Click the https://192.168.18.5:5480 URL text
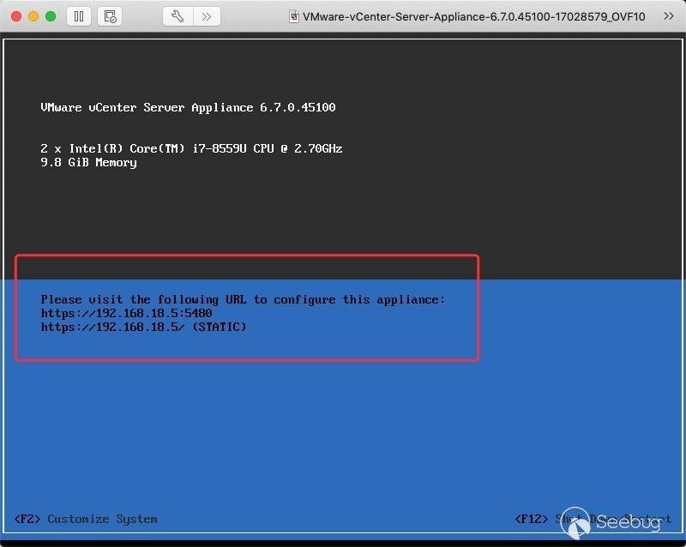686x547 pixels. point(126,313)
